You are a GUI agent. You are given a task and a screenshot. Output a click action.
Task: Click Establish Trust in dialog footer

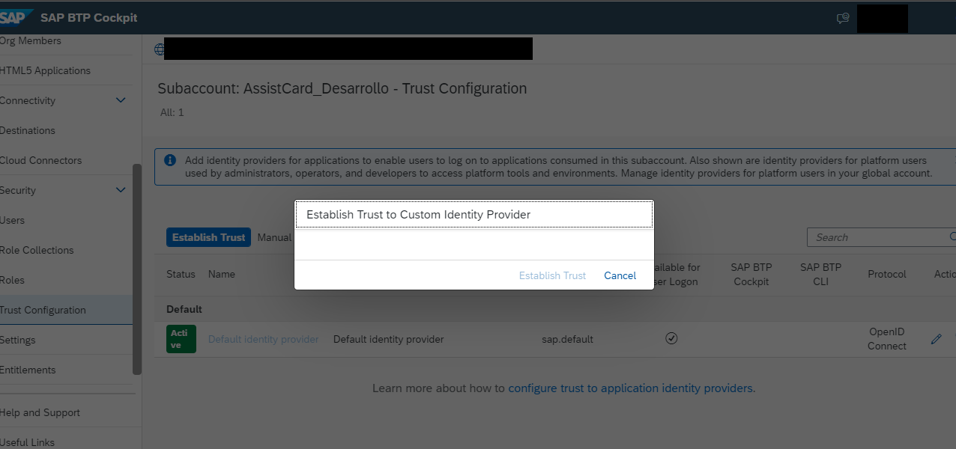[552, 275]
